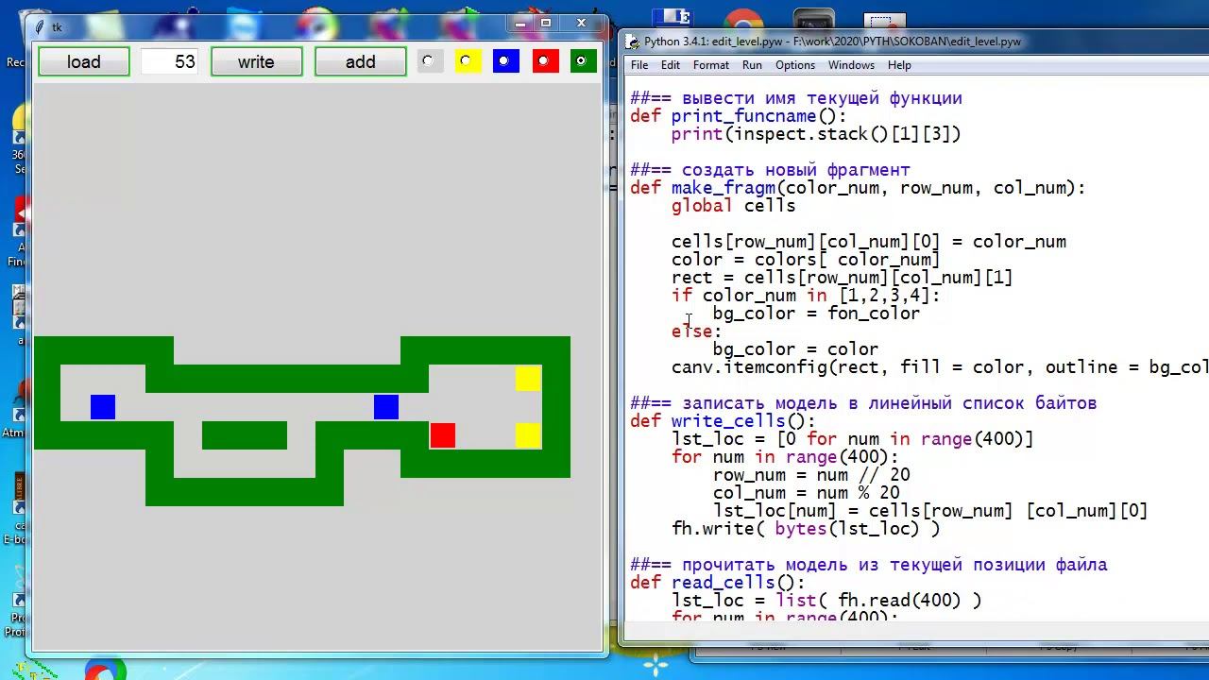This screenshot has height=680, width=1209.
Task: Click the line 'color = colors[ color_num]'
Action: click(x=806, y=260)
